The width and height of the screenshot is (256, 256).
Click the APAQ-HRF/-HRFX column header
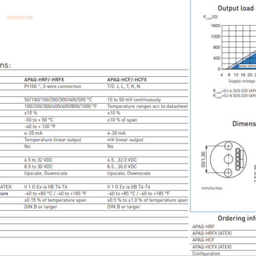[44, 80]
